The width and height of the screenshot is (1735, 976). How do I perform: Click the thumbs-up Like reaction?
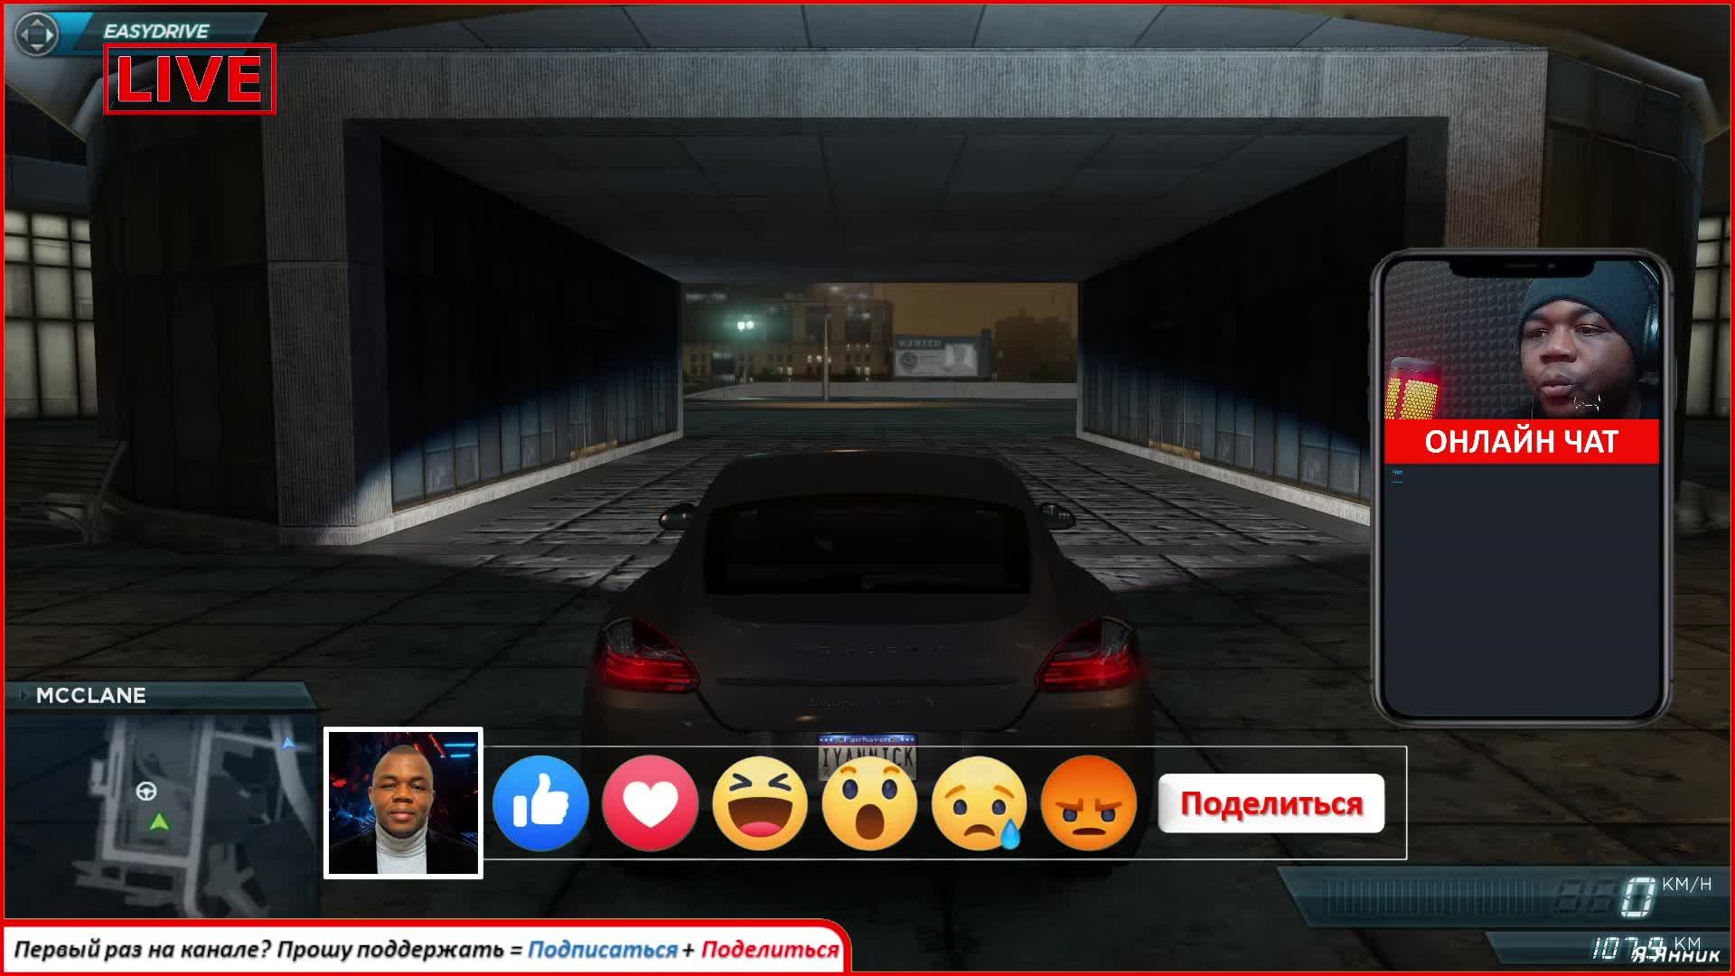point(540,803)
